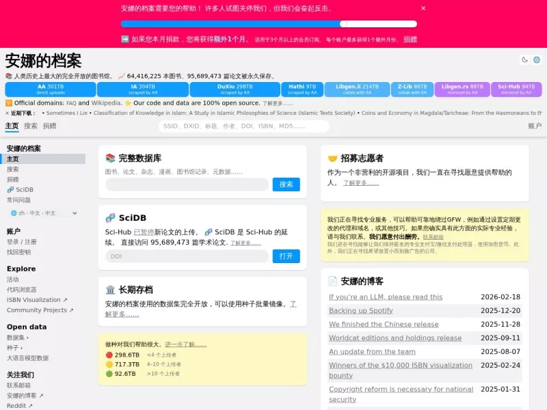547x410 pixels.
Task: Open the FAQ official domains link
Action: (71, 103)
